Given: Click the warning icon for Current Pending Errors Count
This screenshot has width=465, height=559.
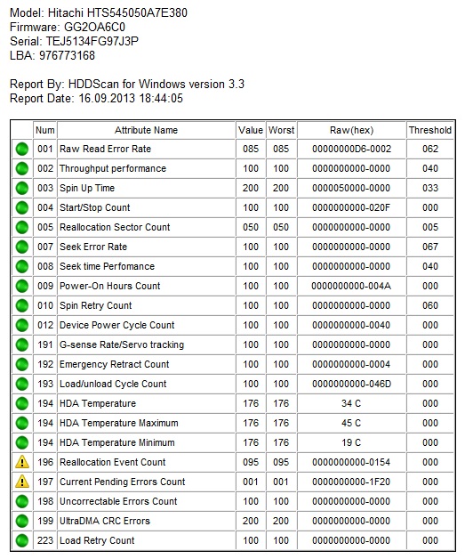Looking at the screenshot, I should click(22, 482).
